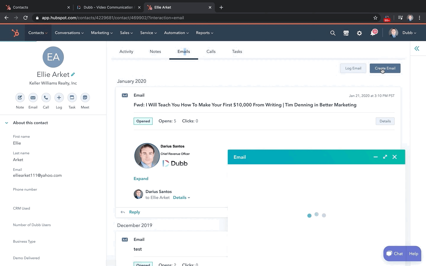Open the Chat widget button
This screenshot has height=266, width=426.
pyautogui.click(x=395, y=254)
